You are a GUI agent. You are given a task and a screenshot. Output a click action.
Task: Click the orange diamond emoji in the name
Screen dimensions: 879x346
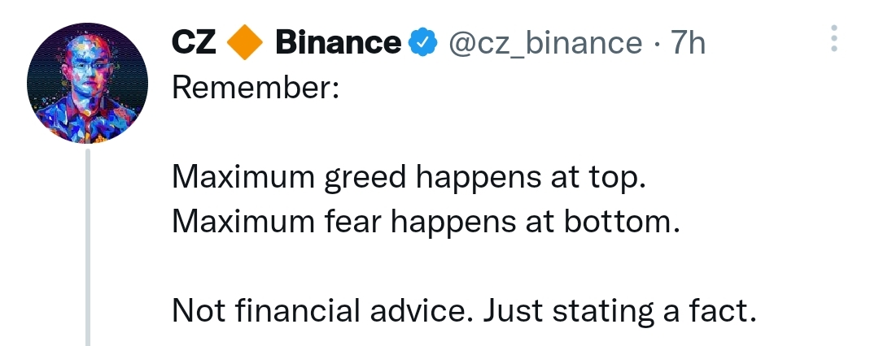[x=246, y=42]
